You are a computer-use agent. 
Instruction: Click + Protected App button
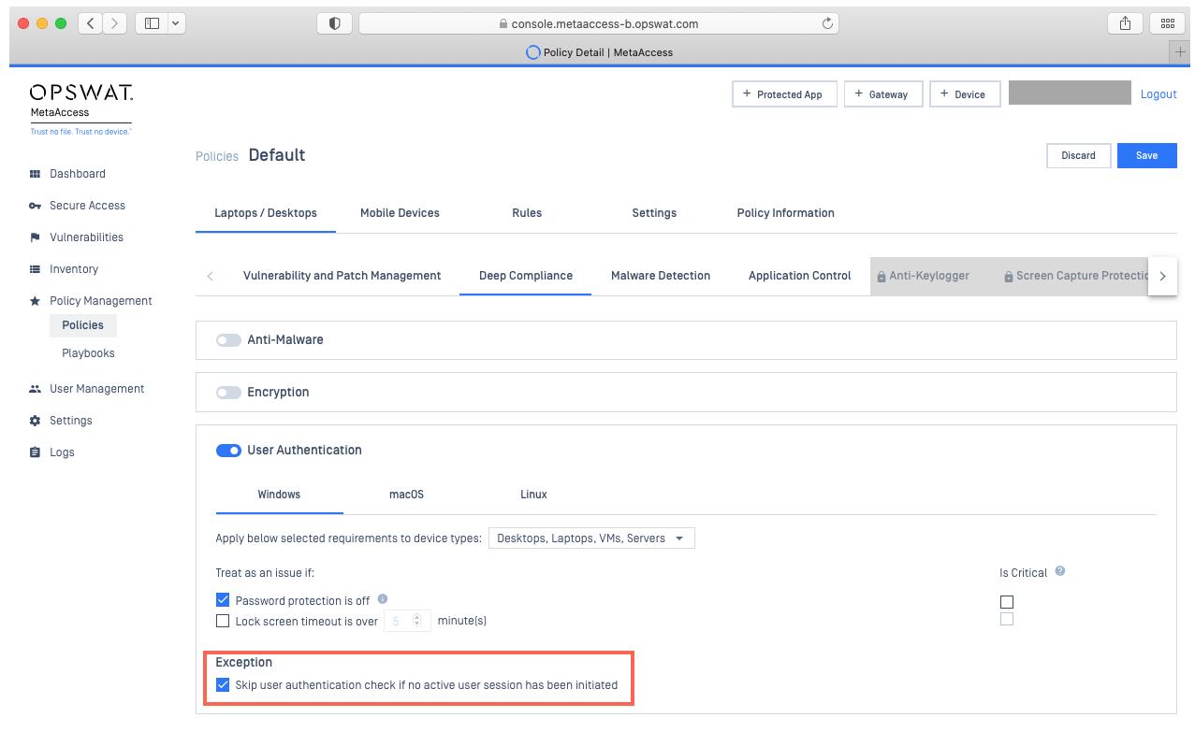pyautogui.click(x=782, y=94)
